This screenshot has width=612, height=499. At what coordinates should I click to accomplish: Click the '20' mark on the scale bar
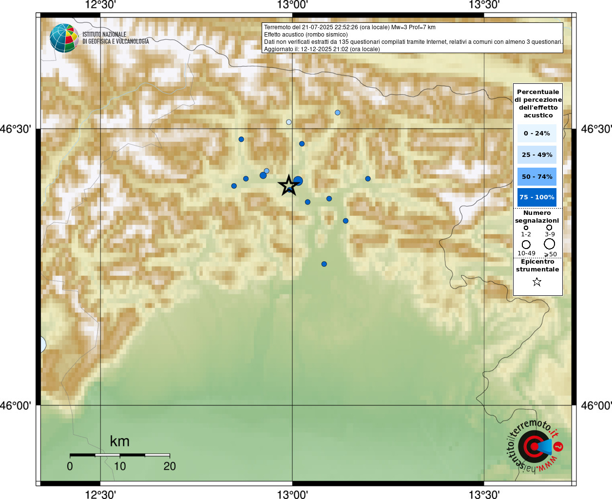[x=170, y=466]
